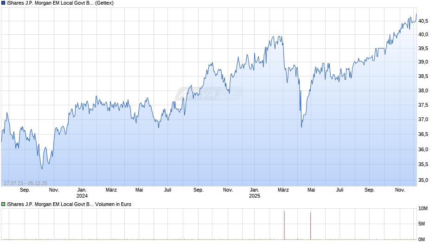
Task: Click the price axis label 36,0
Action: 423,150
